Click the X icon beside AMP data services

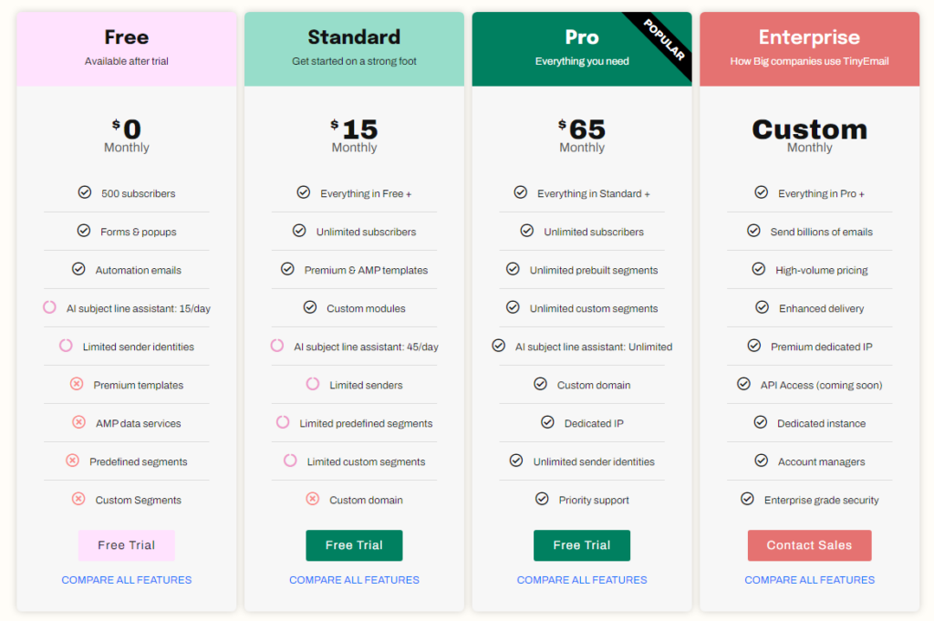click(x=78, y=422)
